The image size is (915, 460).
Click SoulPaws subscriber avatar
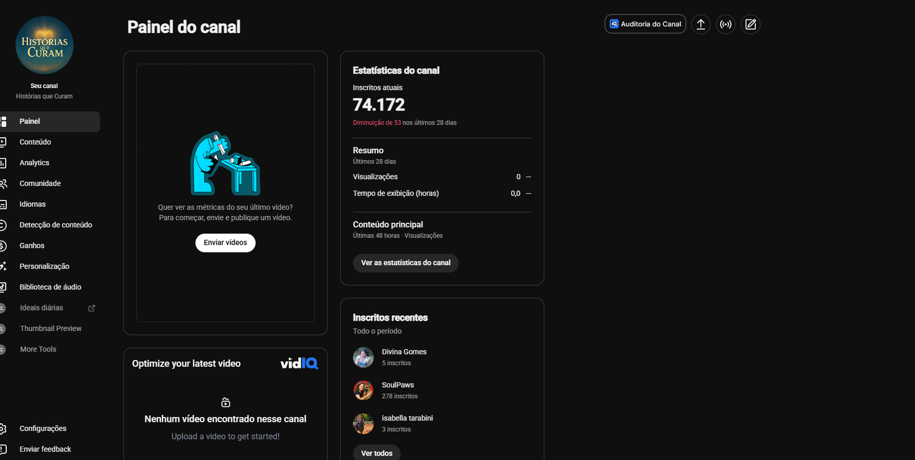(363, 390)
